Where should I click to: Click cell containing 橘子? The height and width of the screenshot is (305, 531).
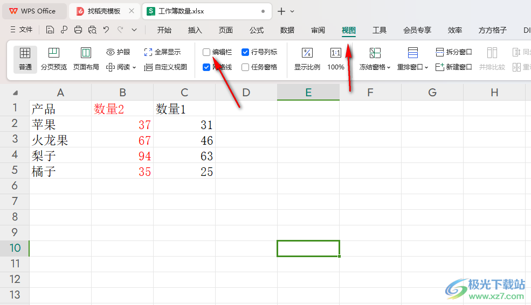tap(60, 171)
